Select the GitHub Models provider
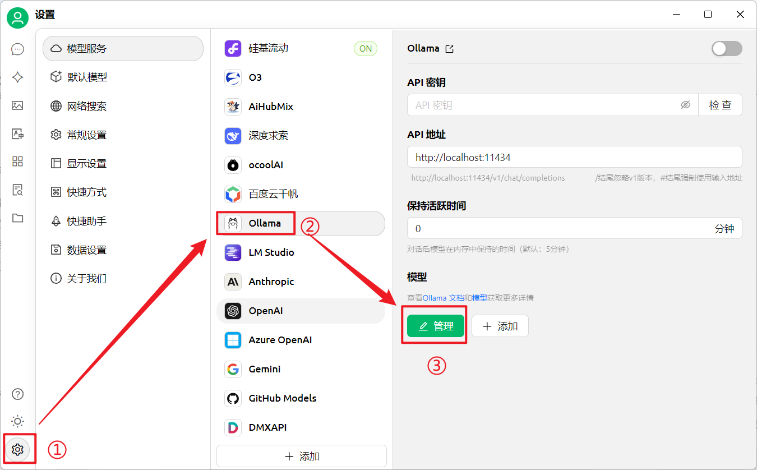757x470 pixels. click(x=301, y=398)
